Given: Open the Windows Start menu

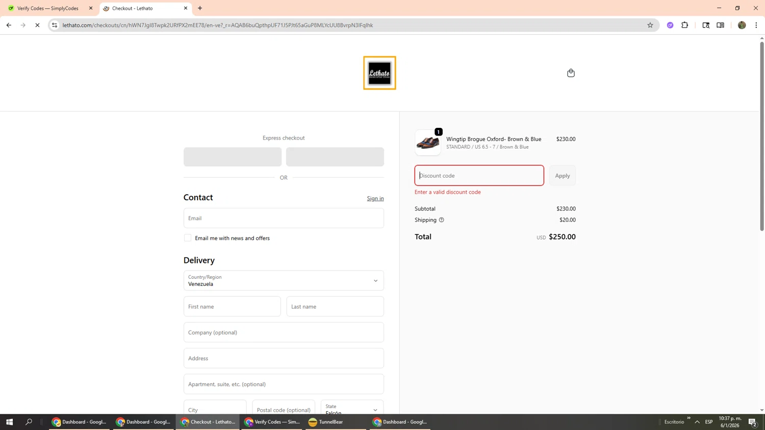Looking at the screenshot, I should pyautogui.click(x=9, y=422).
